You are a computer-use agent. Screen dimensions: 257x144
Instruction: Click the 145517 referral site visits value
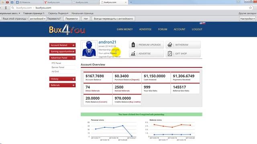[x=179, y=87]
